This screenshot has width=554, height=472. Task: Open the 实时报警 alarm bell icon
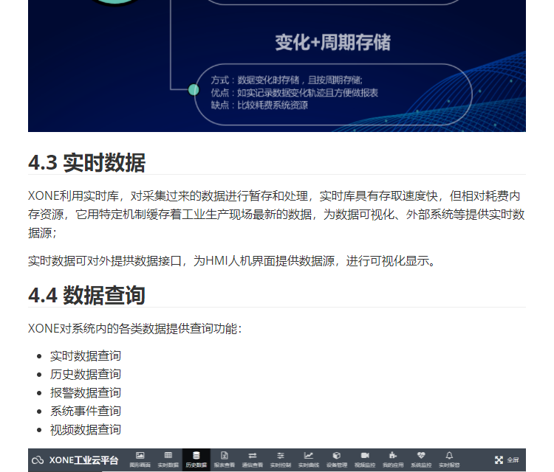(x=449, y=456)
